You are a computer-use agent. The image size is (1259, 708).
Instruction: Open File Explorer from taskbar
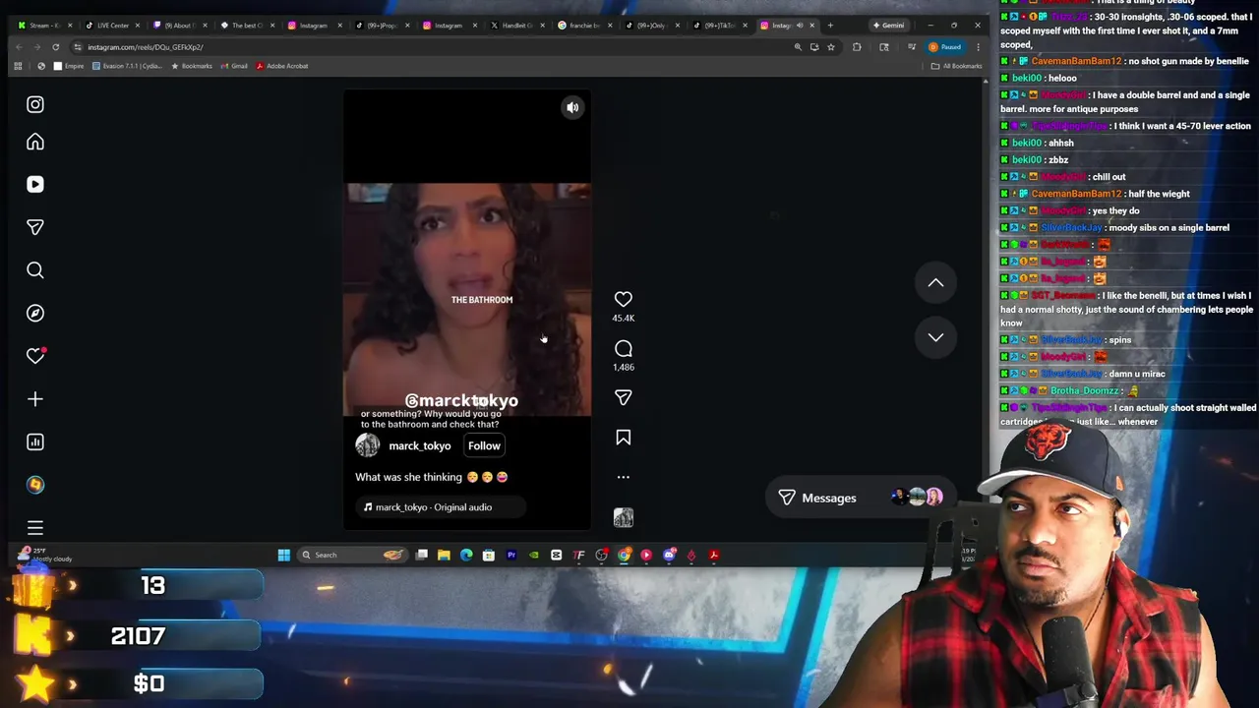tap(445, 555)
